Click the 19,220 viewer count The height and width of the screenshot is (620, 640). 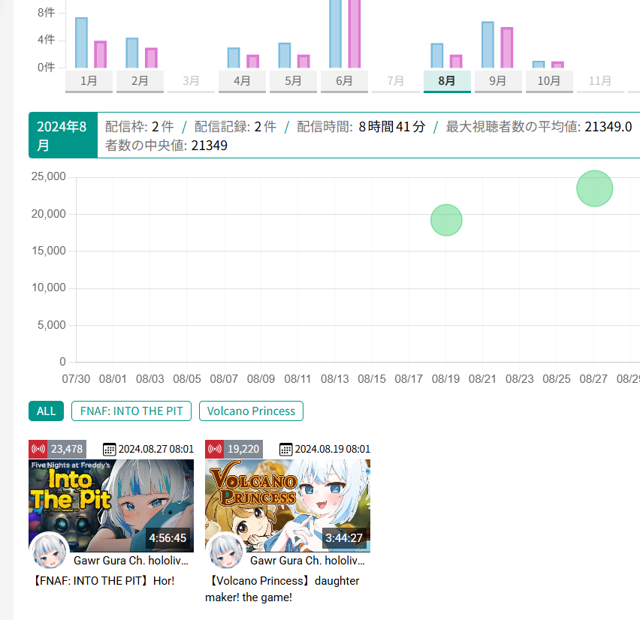coord(243,449)
